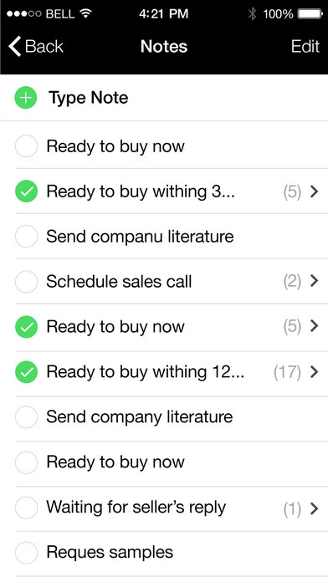The width and height of the screenshot is (328, 582).
Task: Expand the chevron next to count (17)
Action: coord(315,372)
